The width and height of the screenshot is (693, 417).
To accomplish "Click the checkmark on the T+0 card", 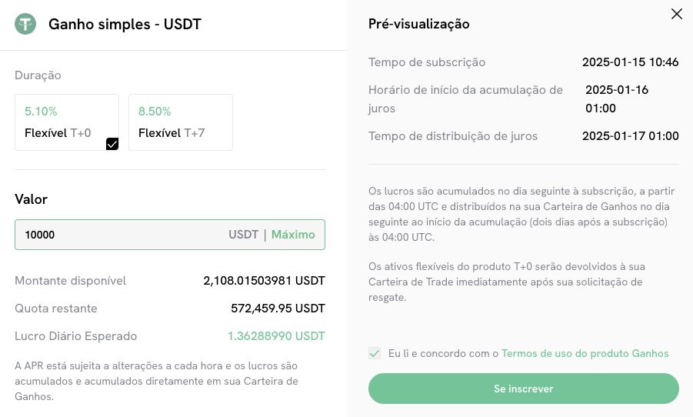I will pyautogui.click(x=112, y=144).
